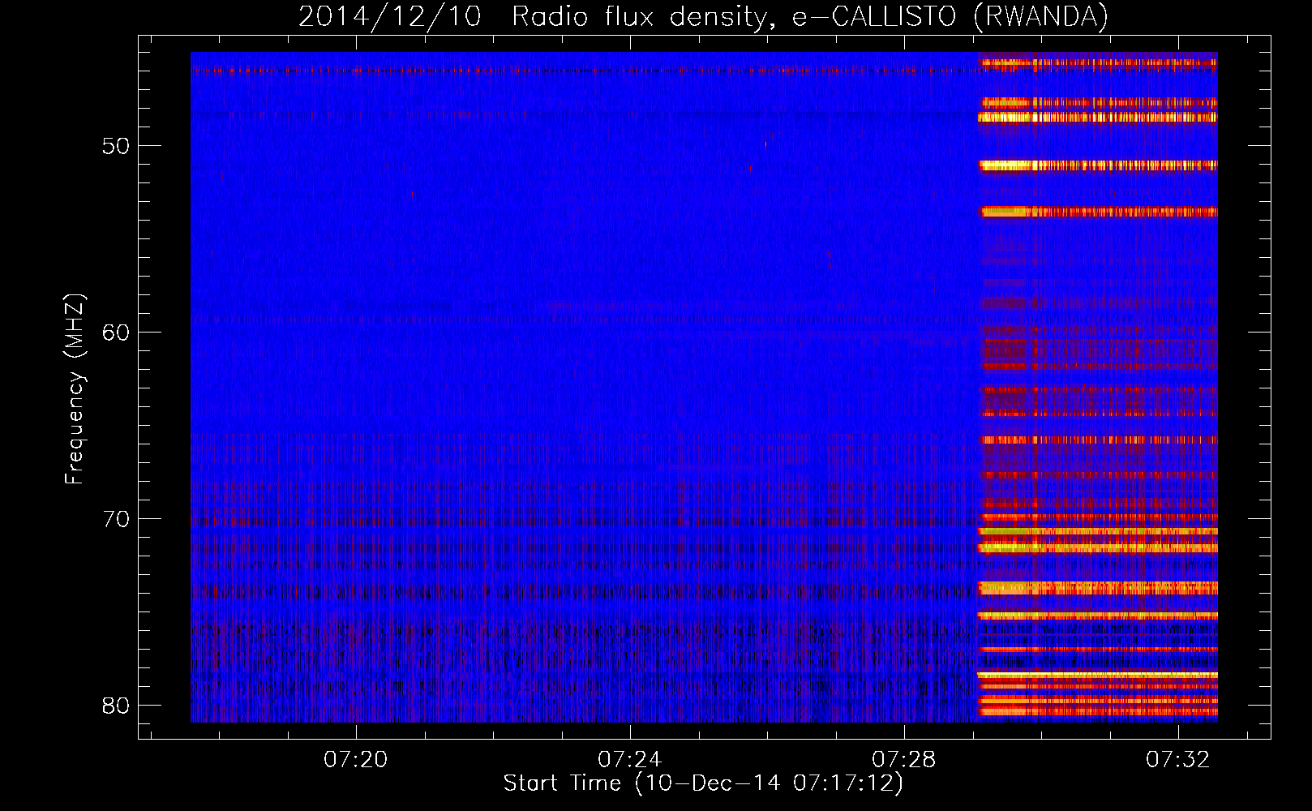Click the 07:20 time tick label
The width and height of the screenshot is (1312, 811).
pyautogui.click(x=356, y=760)
